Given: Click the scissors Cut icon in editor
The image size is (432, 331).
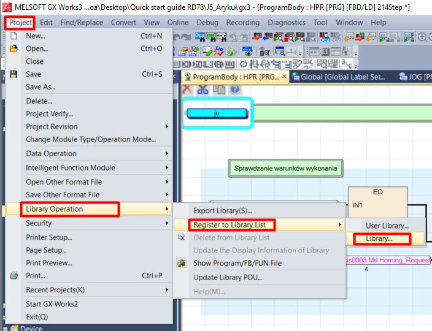Looking at the screenshot, I should coord(202,89).
